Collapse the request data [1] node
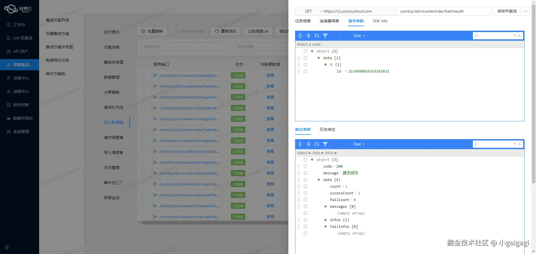Image resolution: width=536 pixels, height=254 pixels. pos(319,58)
